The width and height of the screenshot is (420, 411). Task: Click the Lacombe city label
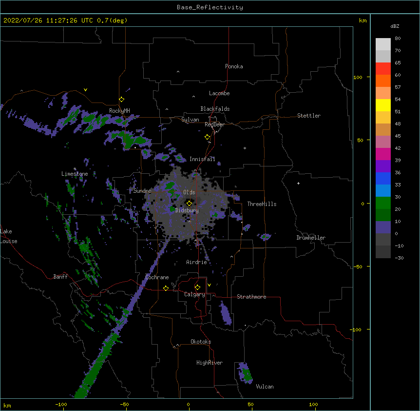219,93
